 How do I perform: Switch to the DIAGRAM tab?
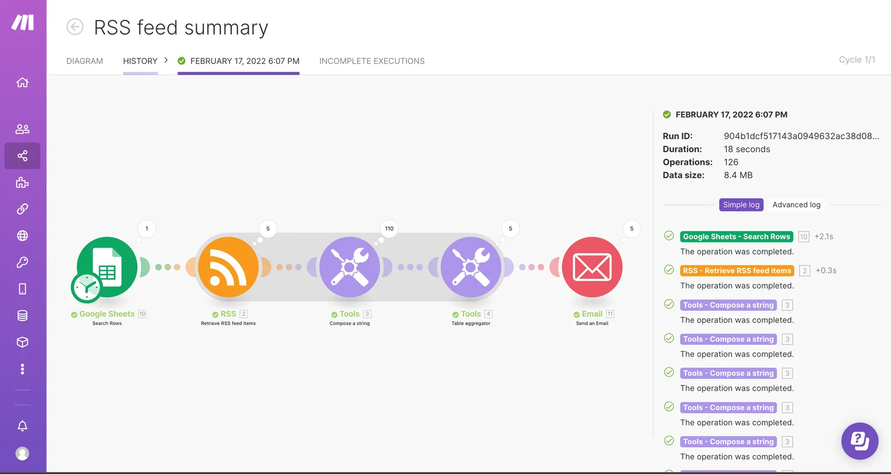pyautogui.click(x=85, y=61)
